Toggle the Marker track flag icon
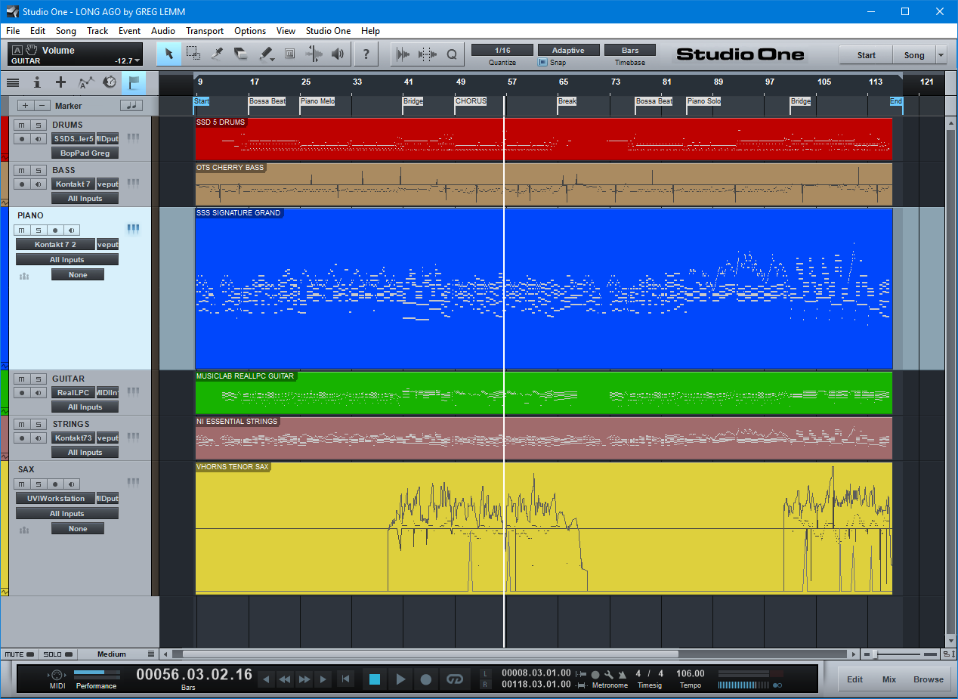 pos(134,82)
